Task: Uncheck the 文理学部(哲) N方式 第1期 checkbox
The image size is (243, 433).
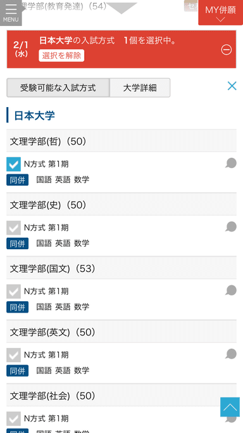Action: click(13, 164)
